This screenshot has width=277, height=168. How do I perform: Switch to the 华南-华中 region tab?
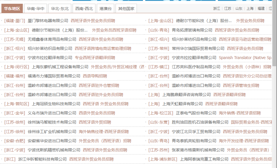point(36,9)
